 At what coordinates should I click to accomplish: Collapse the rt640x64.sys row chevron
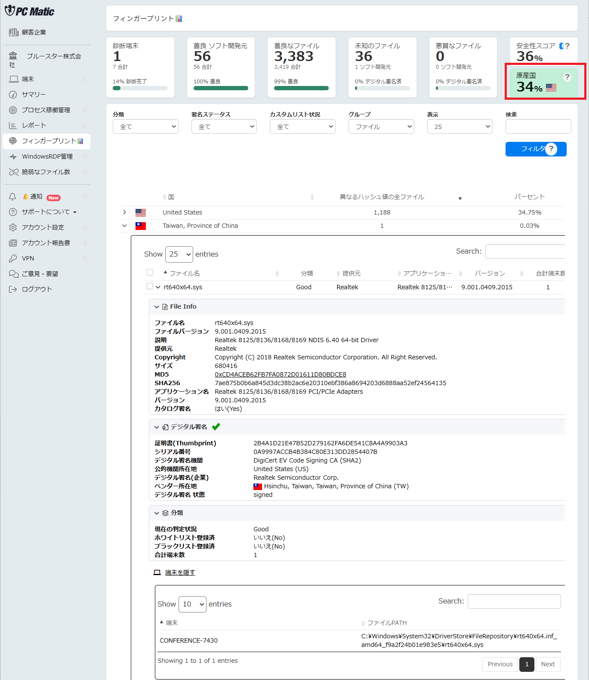point(158,287)
